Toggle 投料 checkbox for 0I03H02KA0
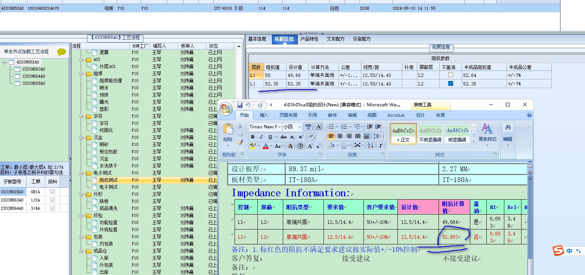Screen dimensions: 585x275 tap(52, 191)
